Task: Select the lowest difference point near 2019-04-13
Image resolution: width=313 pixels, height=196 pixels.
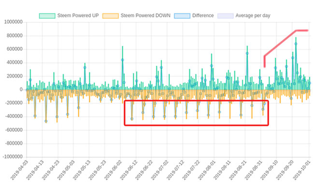Action: click(46, 121)
